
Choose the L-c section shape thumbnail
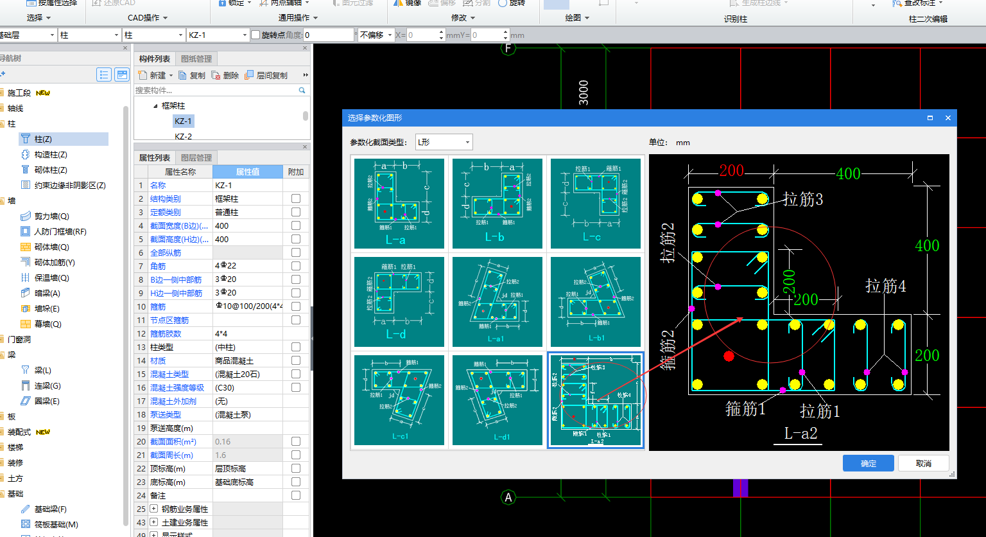(596, 204)
